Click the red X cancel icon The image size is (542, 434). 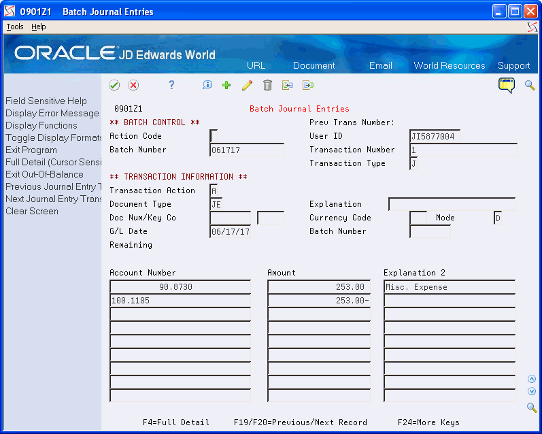pos(133,85)
